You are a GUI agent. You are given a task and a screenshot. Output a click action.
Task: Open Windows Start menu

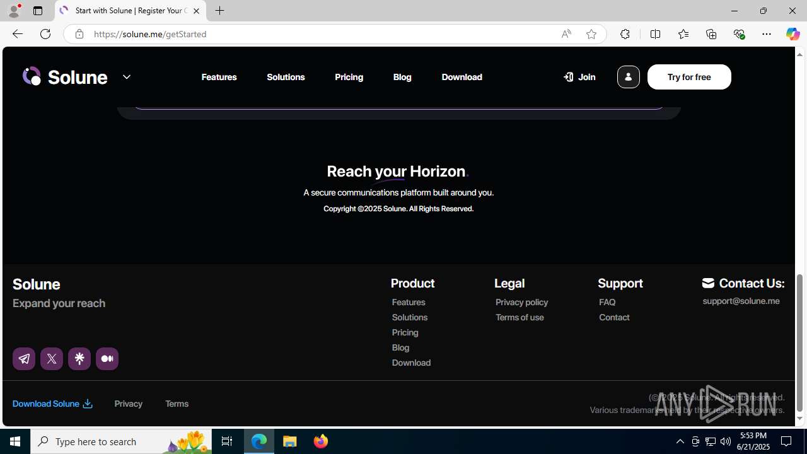click(x=15, y=441)
